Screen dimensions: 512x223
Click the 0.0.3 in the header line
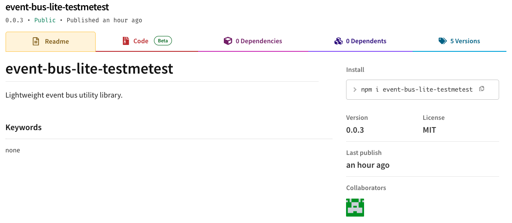(15, 20)
